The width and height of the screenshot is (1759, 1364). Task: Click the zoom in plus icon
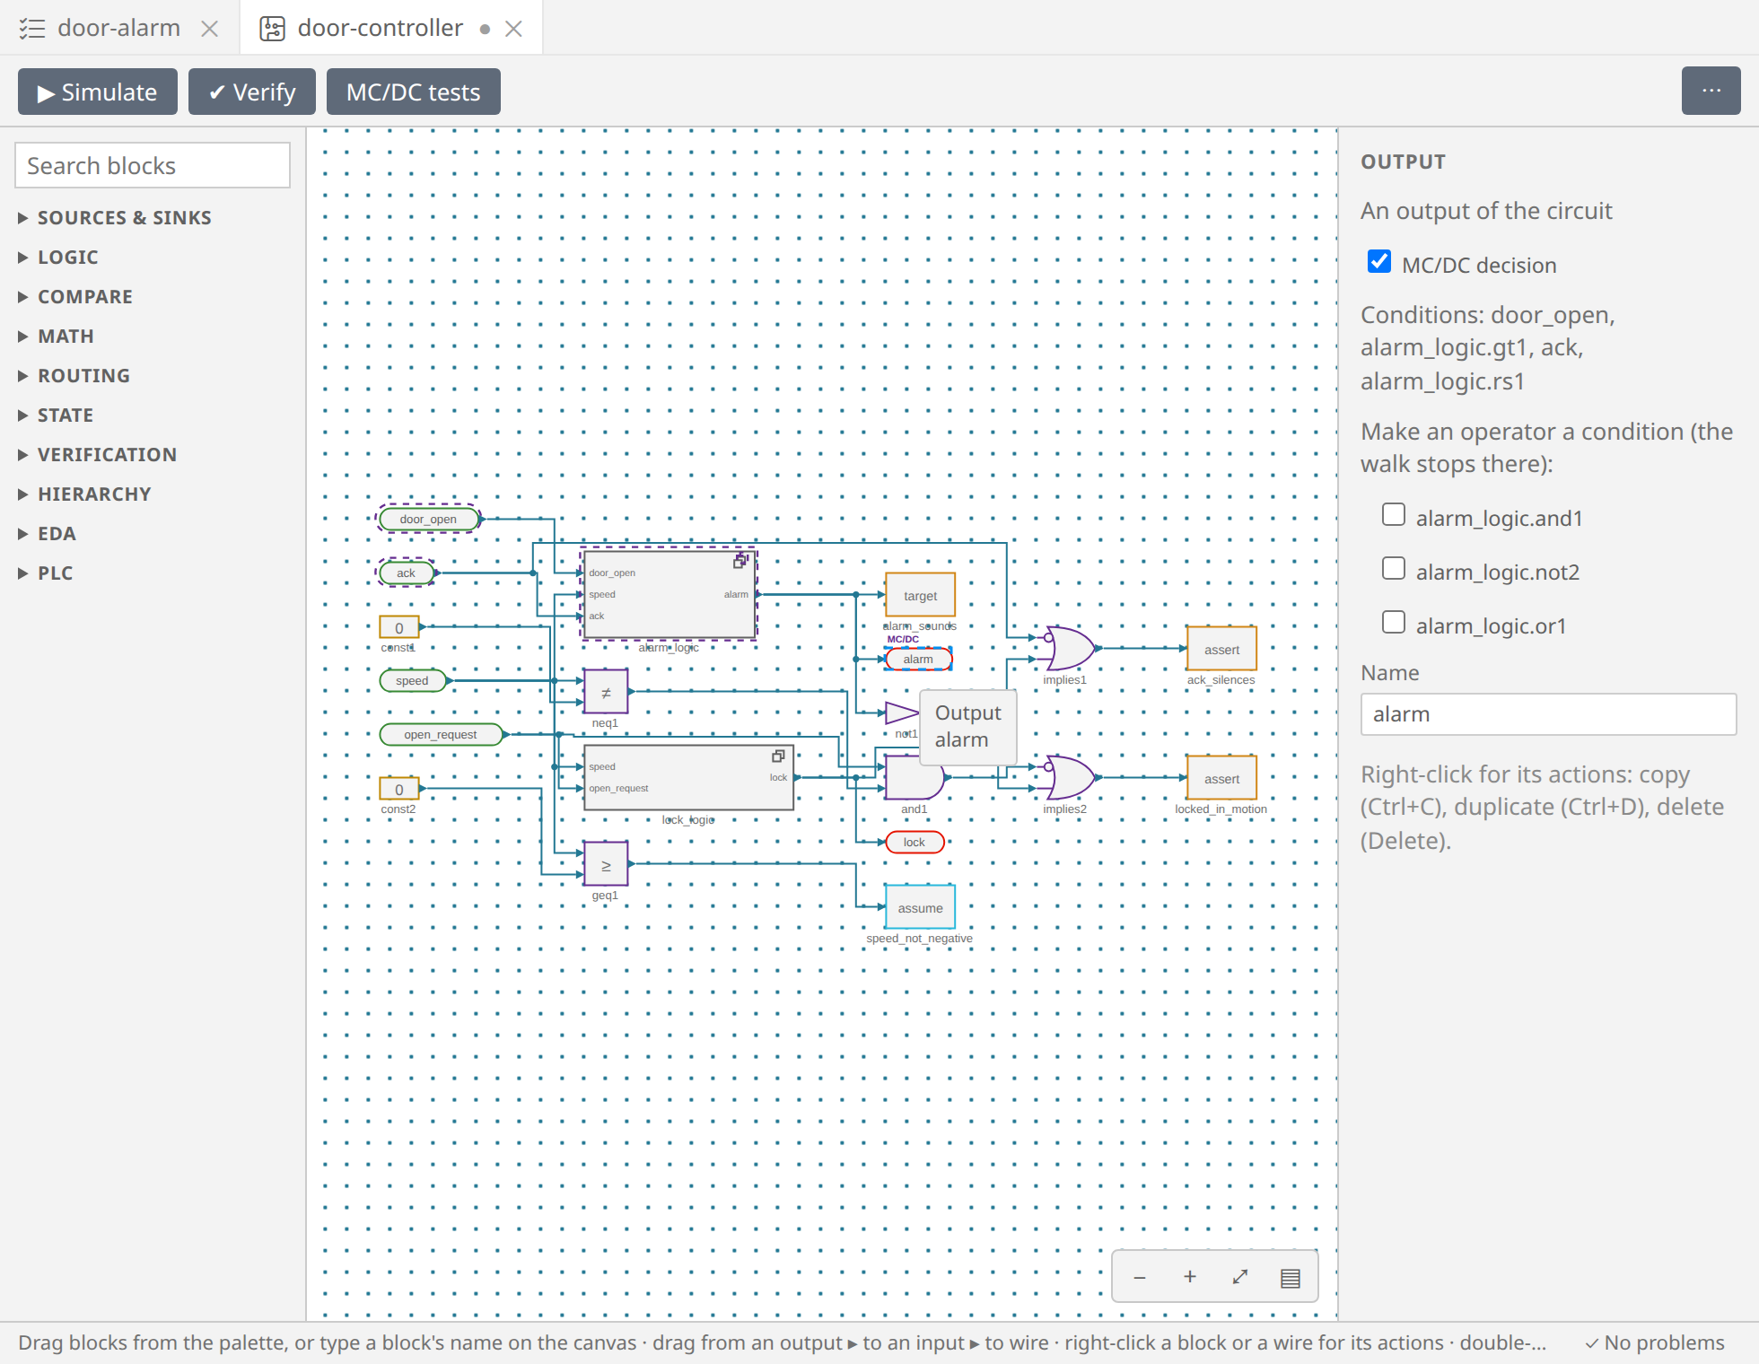coord(1190,1277)
